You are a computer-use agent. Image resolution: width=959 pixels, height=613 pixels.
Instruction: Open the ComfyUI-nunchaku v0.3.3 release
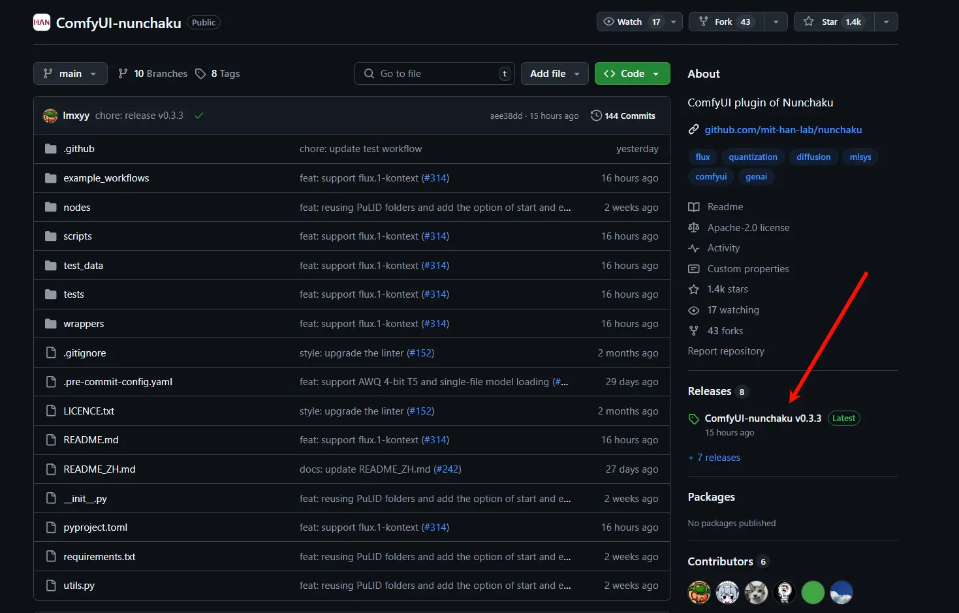[762, 418]
